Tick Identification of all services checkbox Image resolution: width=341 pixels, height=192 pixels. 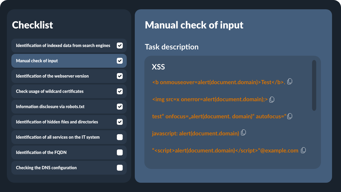pos(120,137)
